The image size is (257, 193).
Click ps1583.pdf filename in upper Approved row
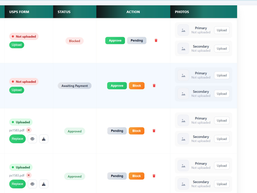click(x=17, y=130)
